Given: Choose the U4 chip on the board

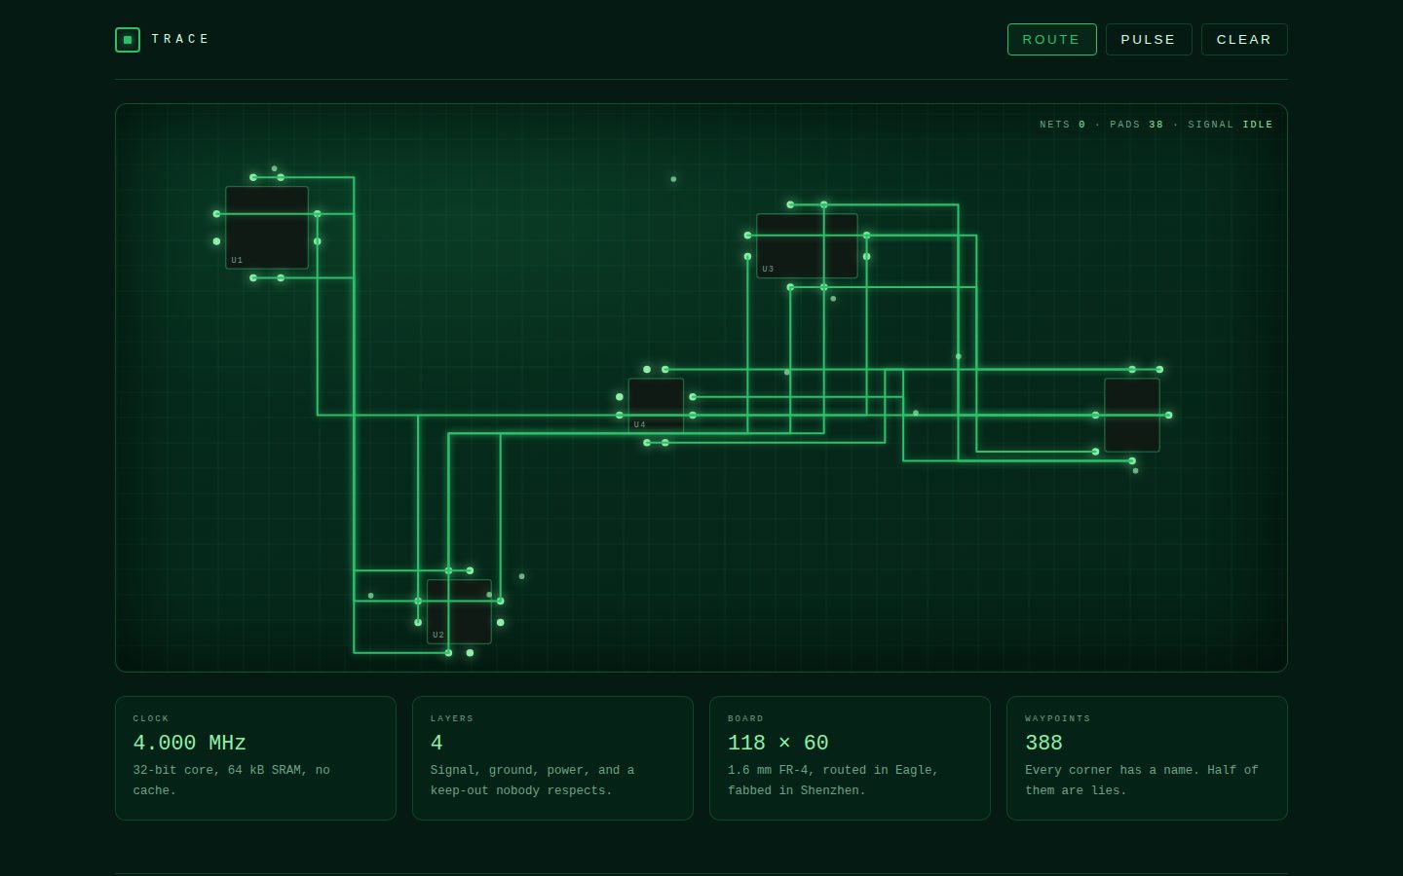Looking at the screenshot, I should 656,406.
